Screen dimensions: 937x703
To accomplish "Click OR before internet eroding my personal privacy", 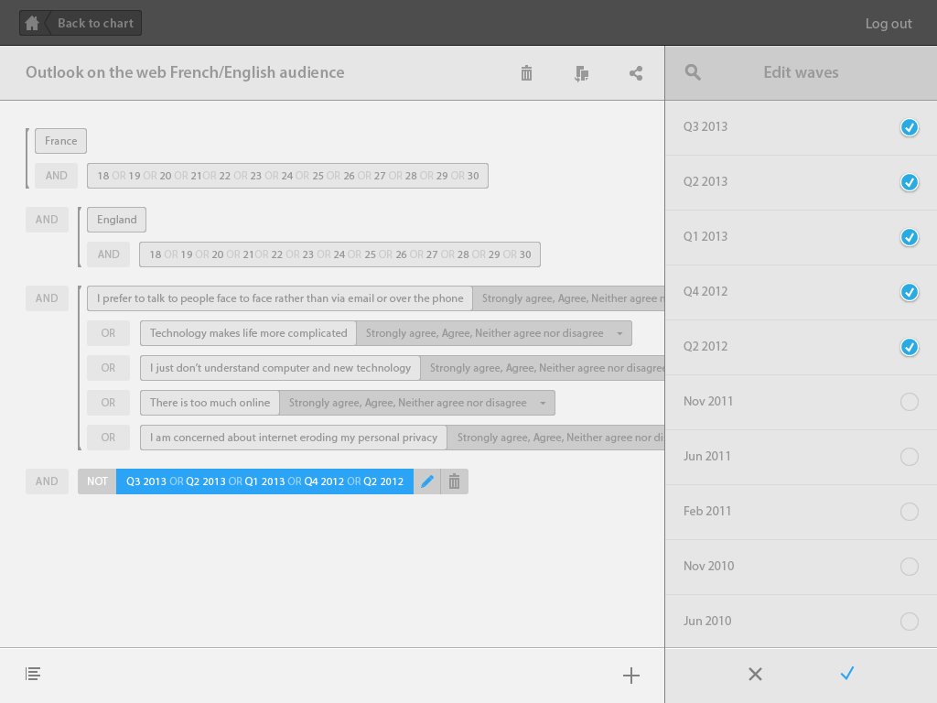I will coord(108,438).
